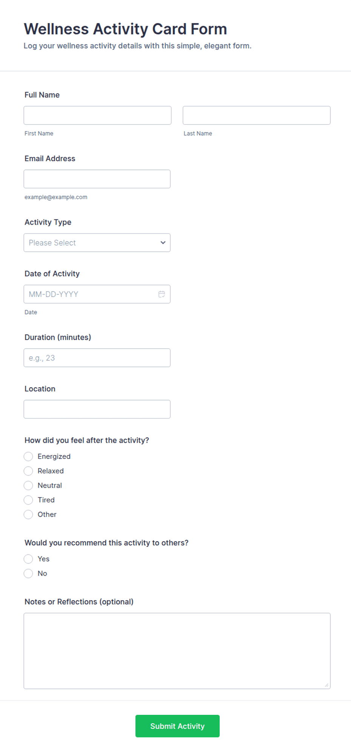Focus the Duration minutes input box
Screen dimensions: 351x756
pyautogui.click(x=97, y=358)
